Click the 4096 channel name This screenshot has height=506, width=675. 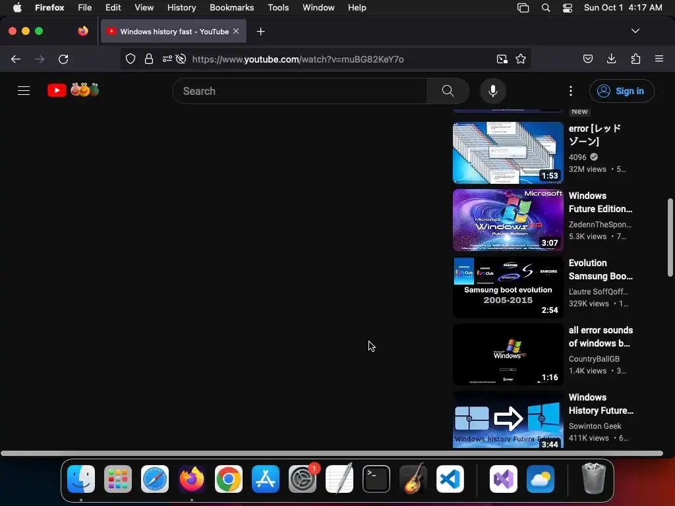tap(577, 157)
